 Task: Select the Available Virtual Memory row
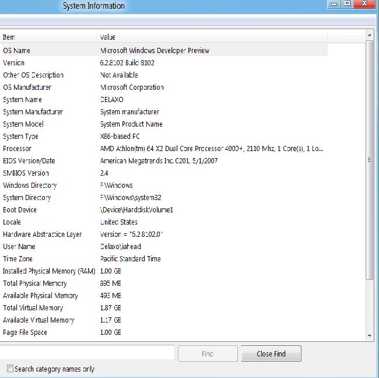click(x=165, y=320)
